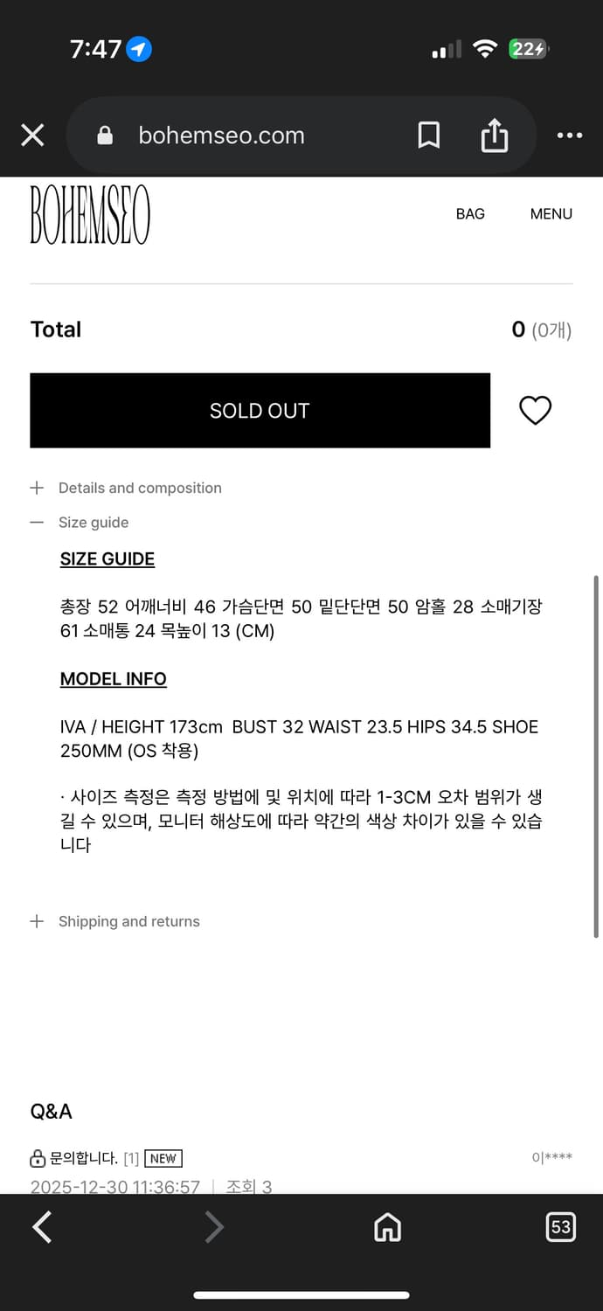This screenshot has width=603, height=1311.
Task: Open the tab switcher showing 53 tabs
Action: click(x=560, y=1227)
